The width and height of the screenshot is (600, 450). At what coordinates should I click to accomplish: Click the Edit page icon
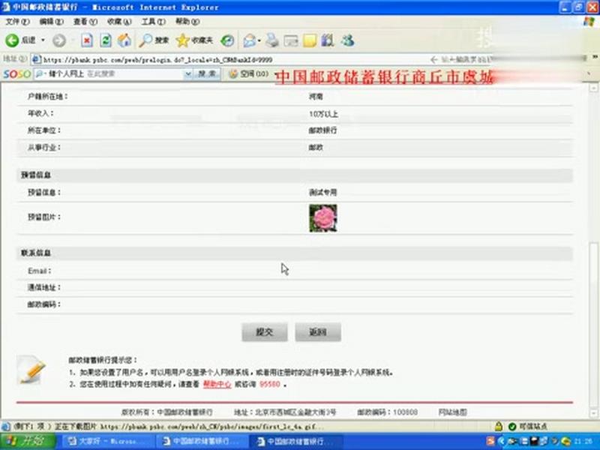point(291,43)
